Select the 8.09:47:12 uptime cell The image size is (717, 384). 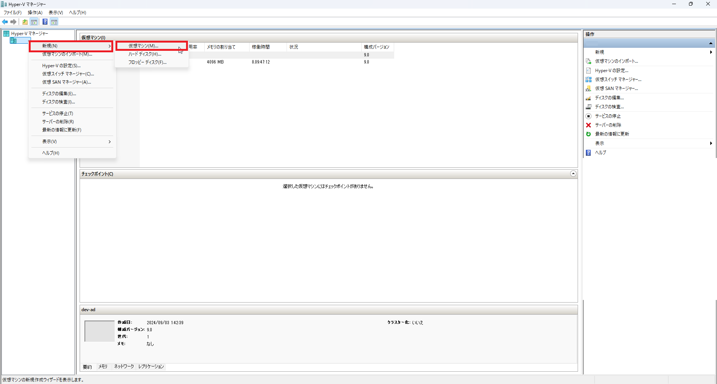click(261, 62)
